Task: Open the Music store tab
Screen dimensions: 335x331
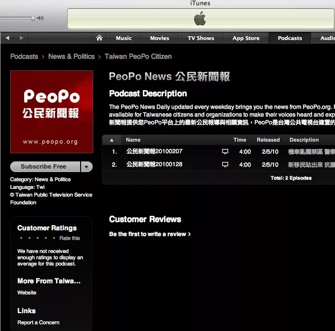Action: 124,38
